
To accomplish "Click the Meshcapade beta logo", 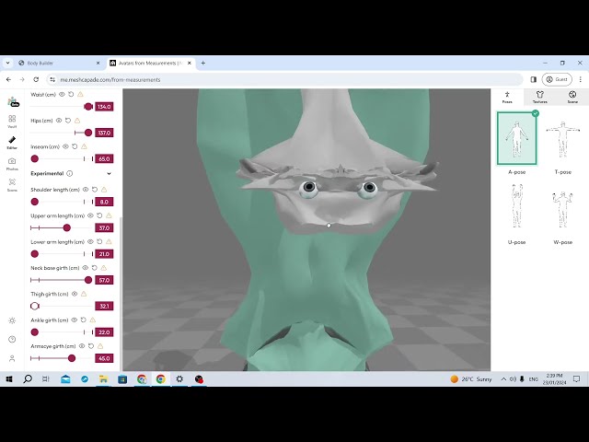I will (x=13, y=101).
